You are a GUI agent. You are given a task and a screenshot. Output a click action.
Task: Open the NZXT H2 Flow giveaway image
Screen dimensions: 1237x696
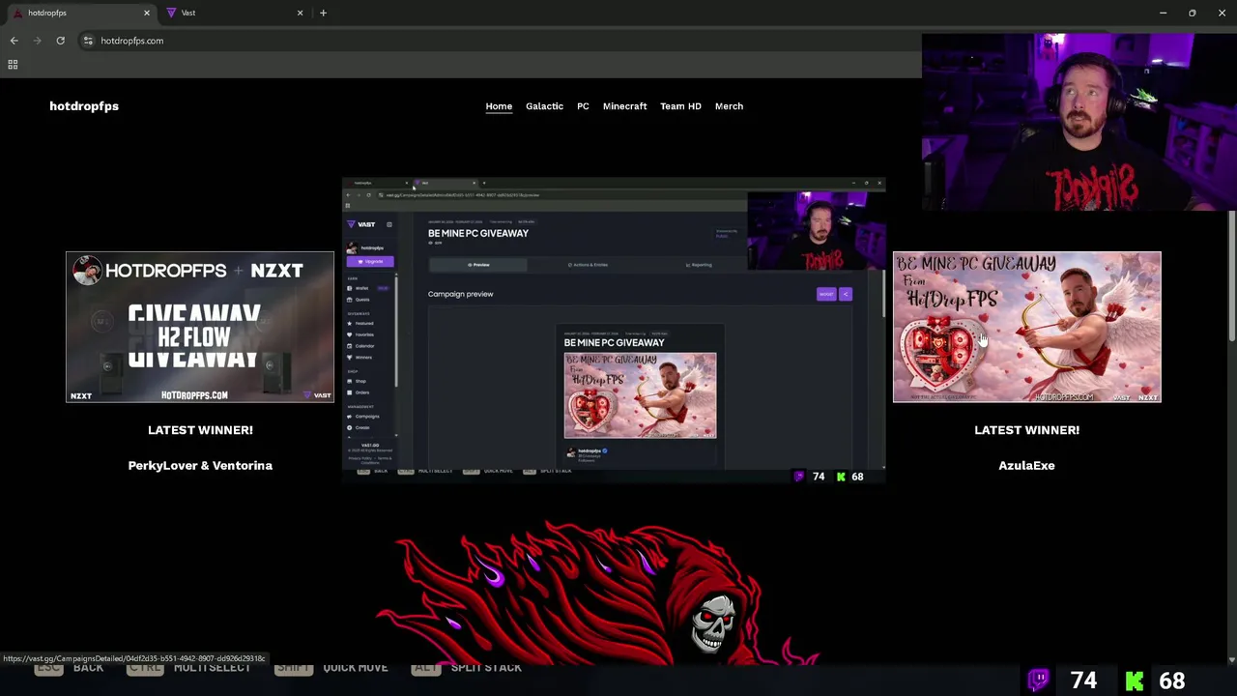(x=200, y=327)
